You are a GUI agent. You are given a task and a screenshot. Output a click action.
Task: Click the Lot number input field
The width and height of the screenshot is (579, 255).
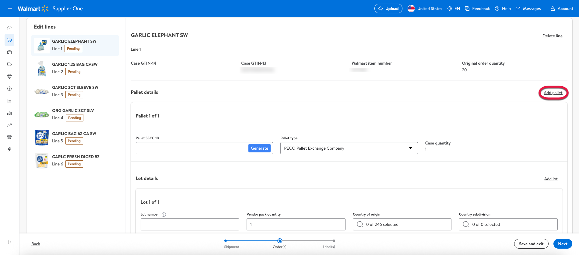coord(190,224)
